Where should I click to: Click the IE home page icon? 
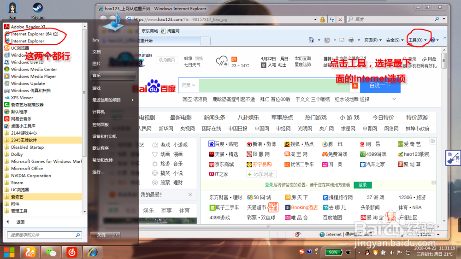point(311,40)
